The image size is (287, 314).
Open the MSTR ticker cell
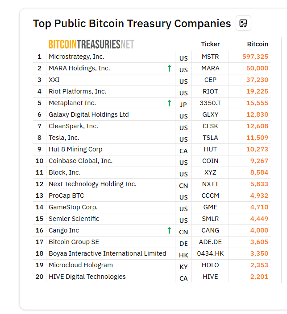(x=210, y=57)
